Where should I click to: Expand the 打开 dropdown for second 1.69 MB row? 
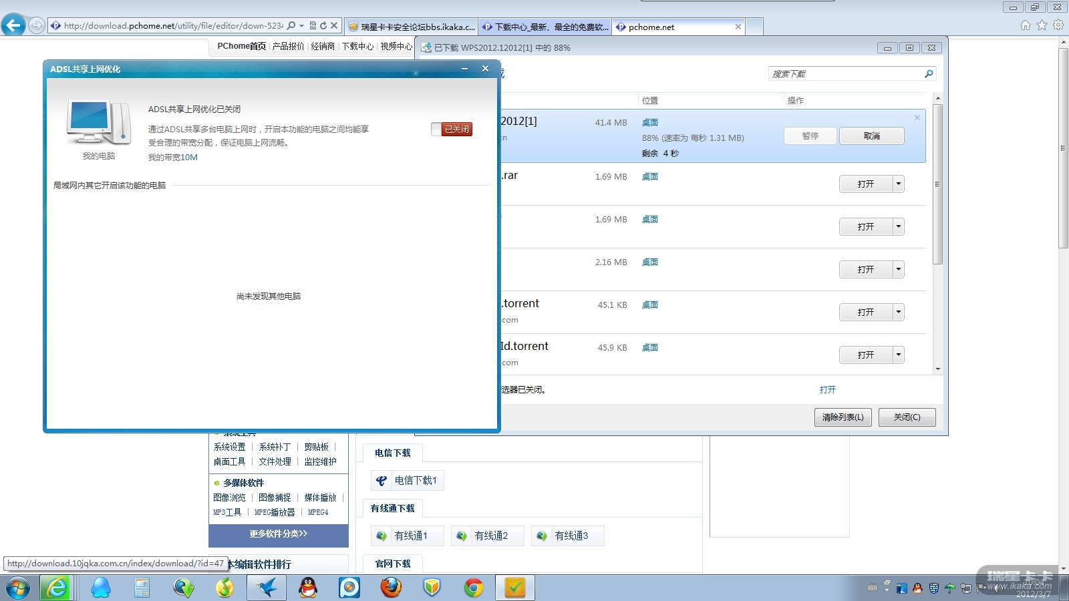(899, 226)
